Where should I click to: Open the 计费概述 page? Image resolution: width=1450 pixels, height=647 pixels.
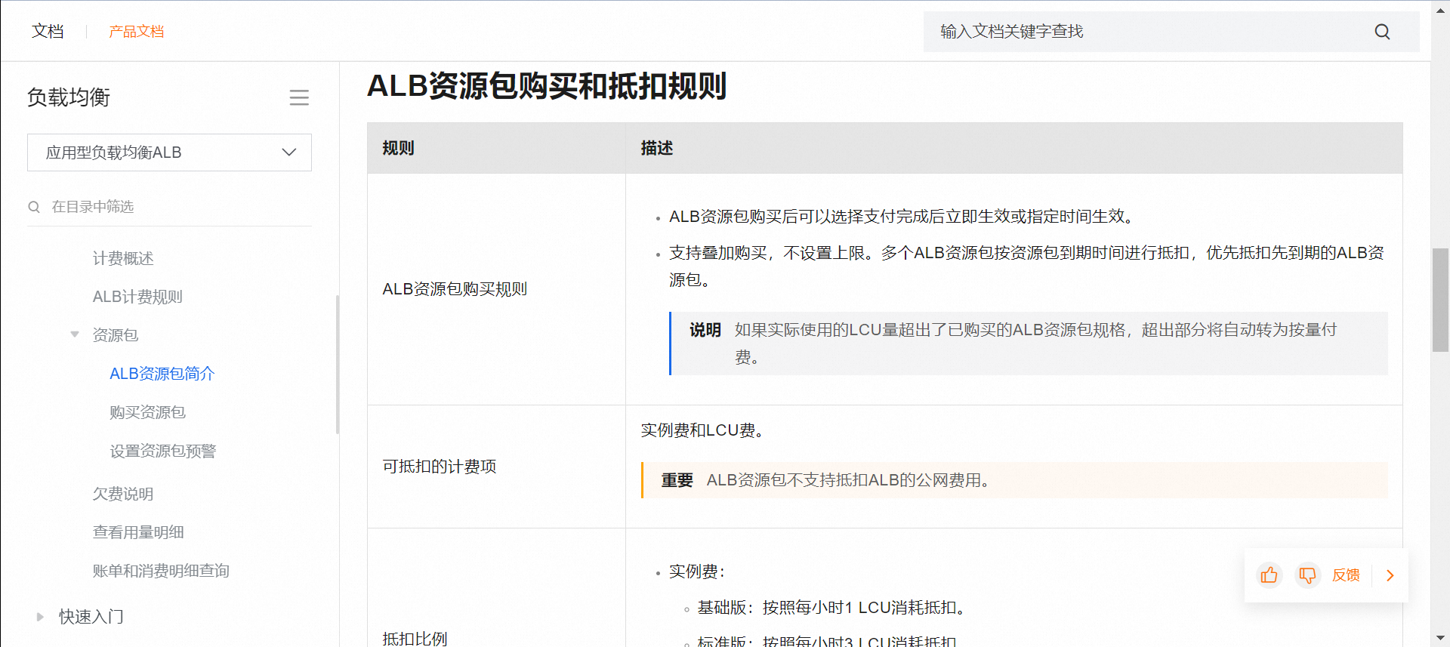tap(123, 259)
